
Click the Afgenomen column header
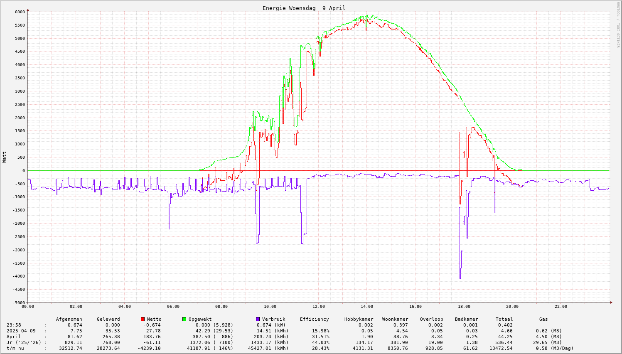pos(69,319)
